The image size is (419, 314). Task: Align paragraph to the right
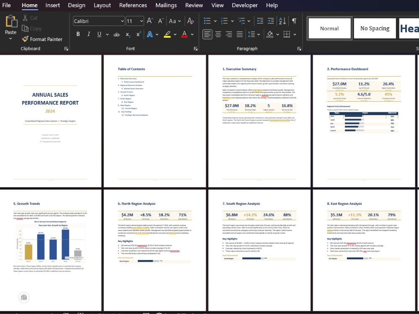click(229, 34)
